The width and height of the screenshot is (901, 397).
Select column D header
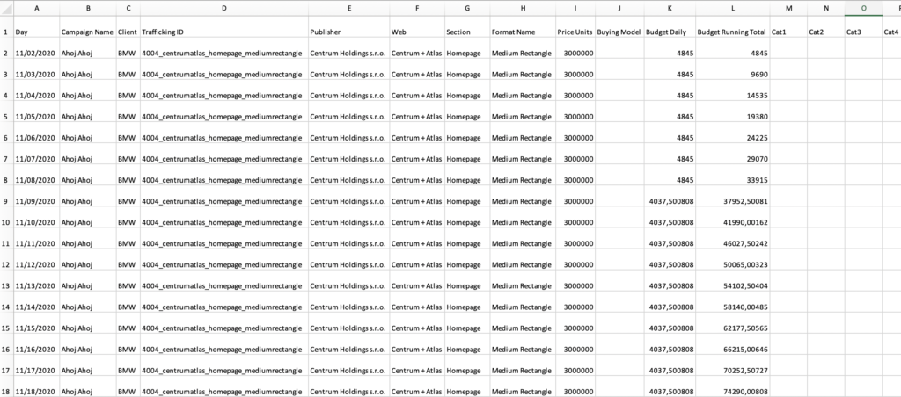pyautogui.click(x=223, y=8)
